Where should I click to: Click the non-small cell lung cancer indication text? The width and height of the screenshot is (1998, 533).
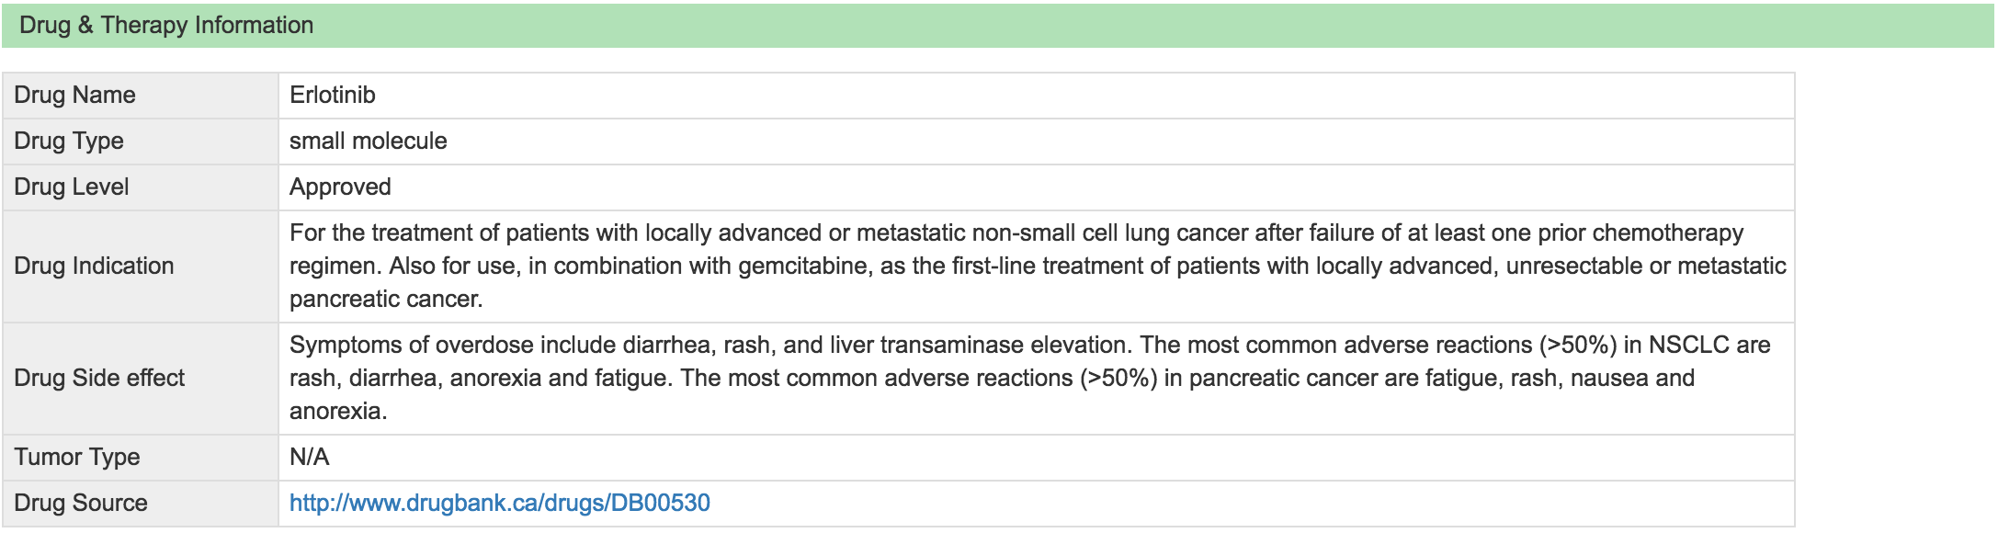(x=1110, y=232)
